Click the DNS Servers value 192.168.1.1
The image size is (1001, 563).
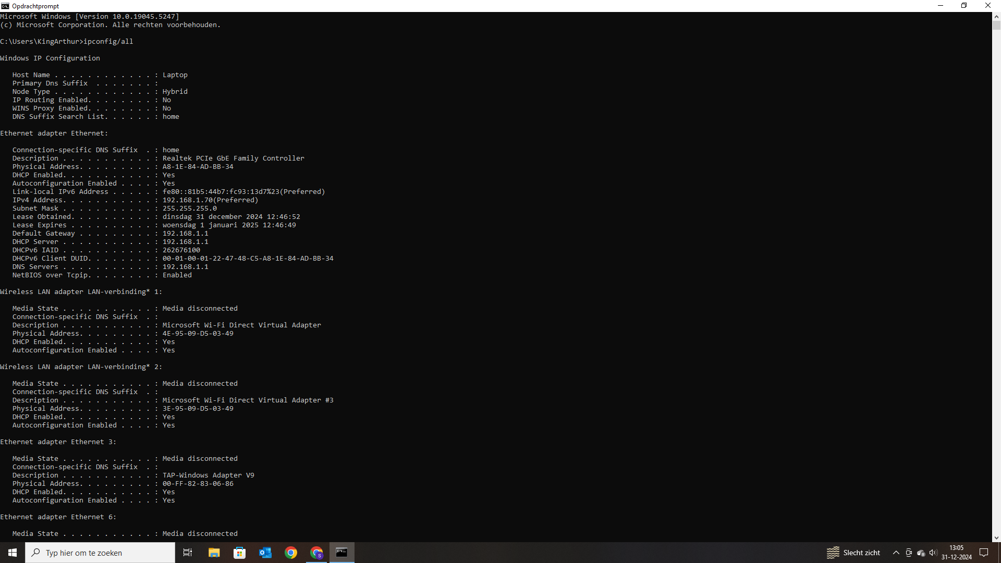(x=186, y=266)
